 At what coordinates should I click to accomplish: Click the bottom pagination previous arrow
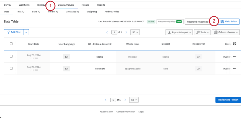click(106, 100)
